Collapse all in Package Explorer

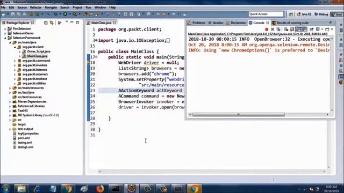click(46, 23)
